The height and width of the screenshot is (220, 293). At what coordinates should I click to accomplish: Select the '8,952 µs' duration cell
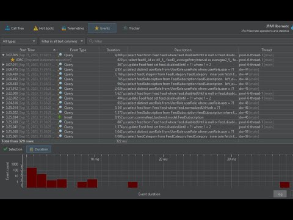121,117
